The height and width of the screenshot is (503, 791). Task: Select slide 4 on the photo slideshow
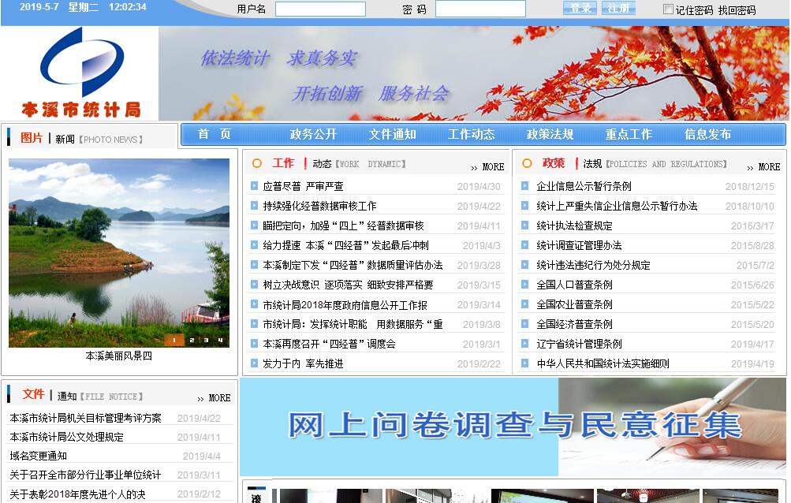click(x=221, y=341)
